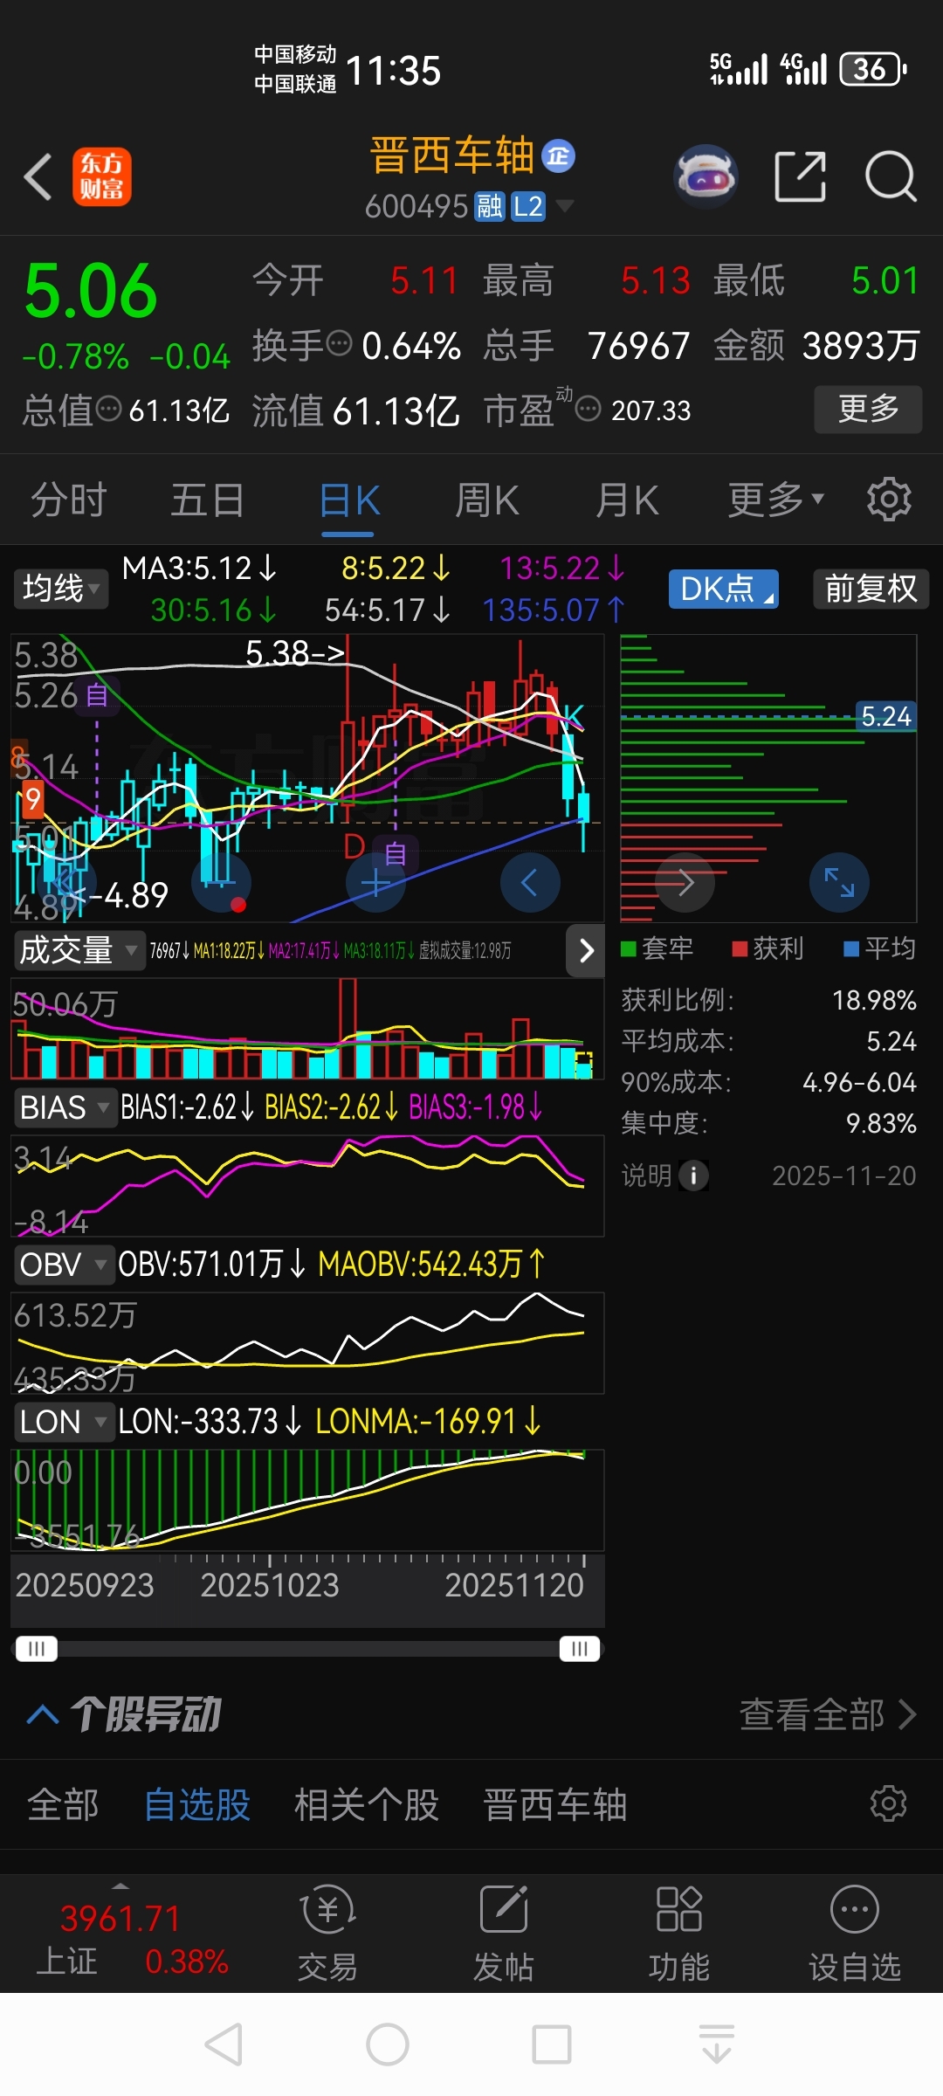Screen dimensions: 943x2096
Task: Toggle 前复权 price adjustment
Action: (x=871, y=589)
